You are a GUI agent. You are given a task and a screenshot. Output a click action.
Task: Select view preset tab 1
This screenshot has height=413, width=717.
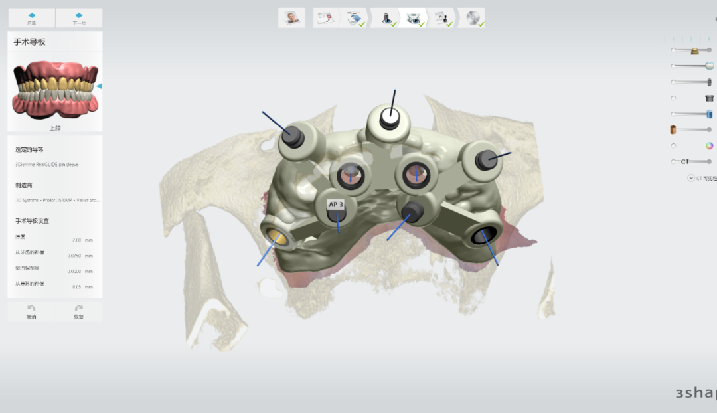coord(673,40)
